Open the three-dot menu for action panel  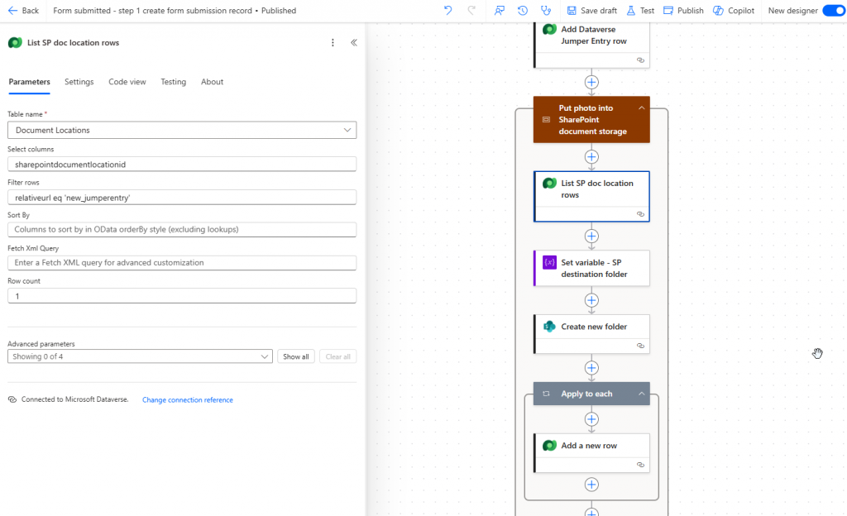tap(333, 42)
